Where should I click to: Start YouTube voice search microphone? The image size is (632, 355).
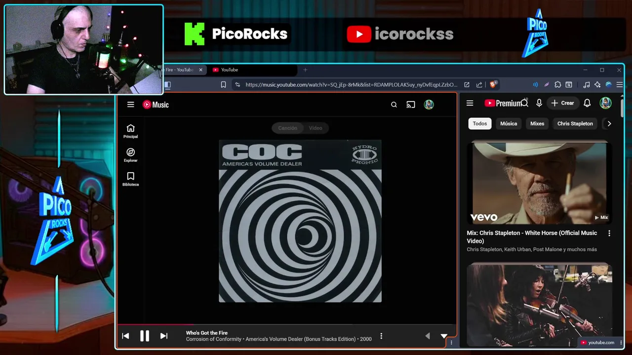tap(539, 103)
